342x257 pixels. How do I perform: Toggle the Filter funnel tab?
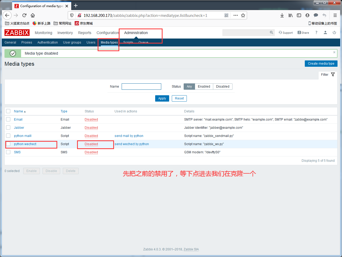pyautogui.click(x=328, y=75)
